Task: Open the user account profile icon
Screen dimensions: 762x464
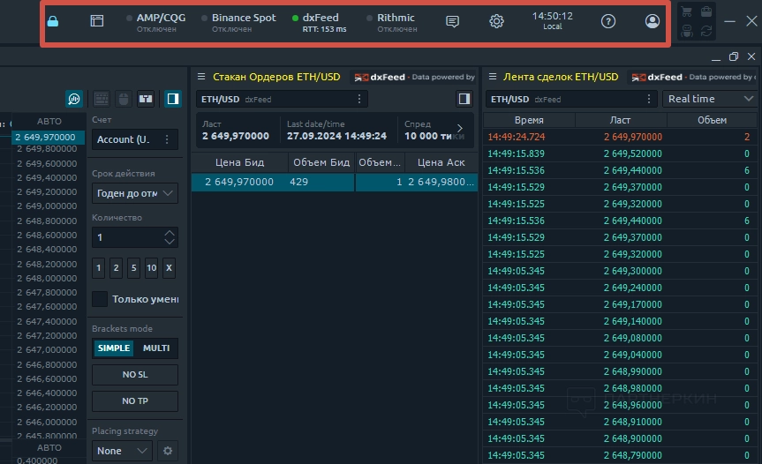Action: tap(652, 22)
